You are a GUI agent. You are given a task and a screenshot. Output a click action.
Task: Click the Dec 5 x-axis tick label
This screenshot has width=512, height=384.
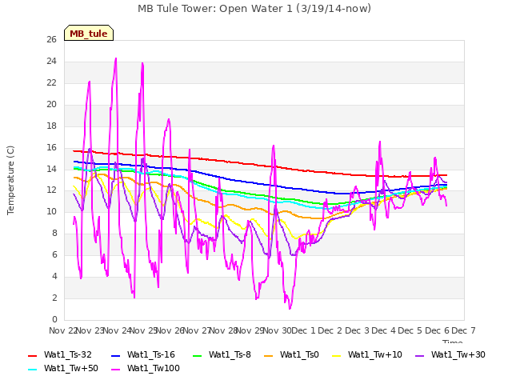pyautogui.click(x=410, y=330)
